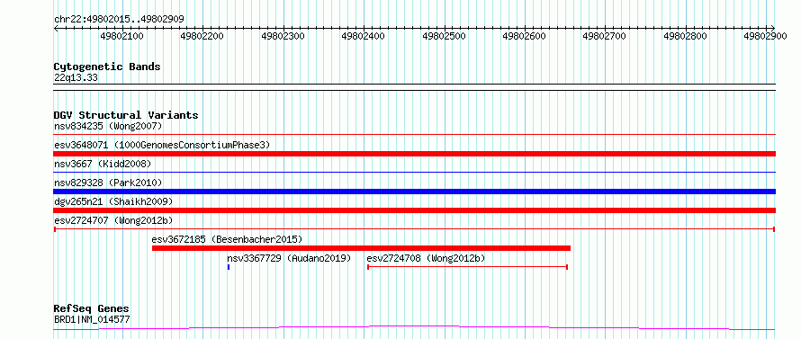Open the nsv3667 (Kidd2008) variant label
This screenshot has width=801, height=339.
pyautogui.click(x=103, y=164)
